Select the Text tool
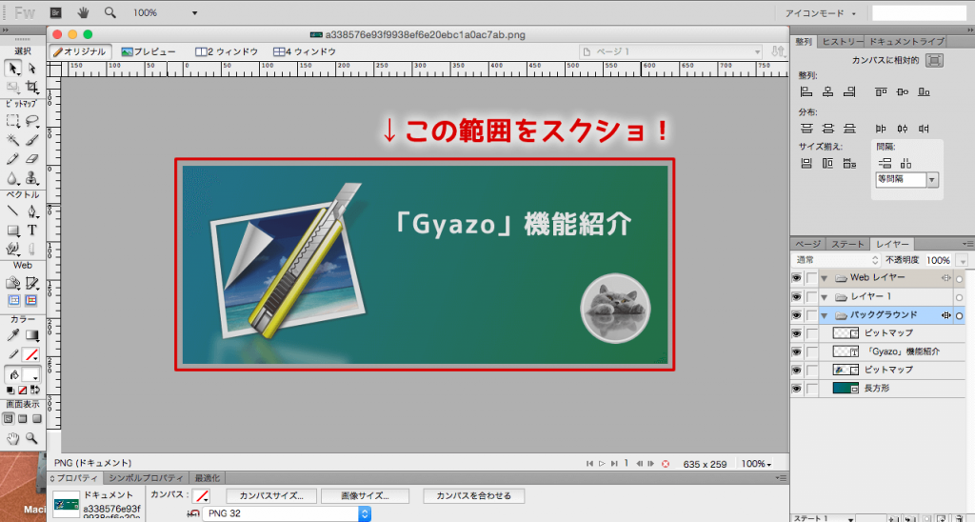The width and height of the screenshot is (975, 522). pos(31,230)
